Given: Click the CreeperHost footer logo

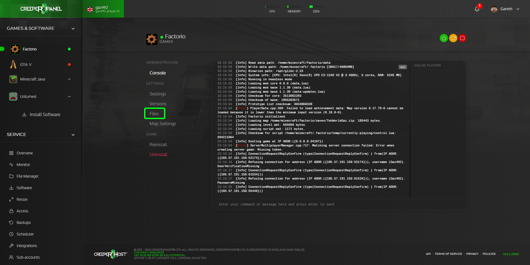Looking at the screenshot, I should point(110,254).
